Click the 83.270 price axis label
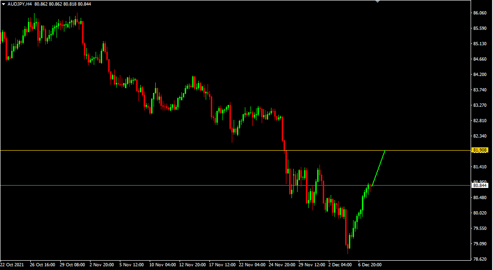This screenshot has width=493, height=270. pos(480,105)
